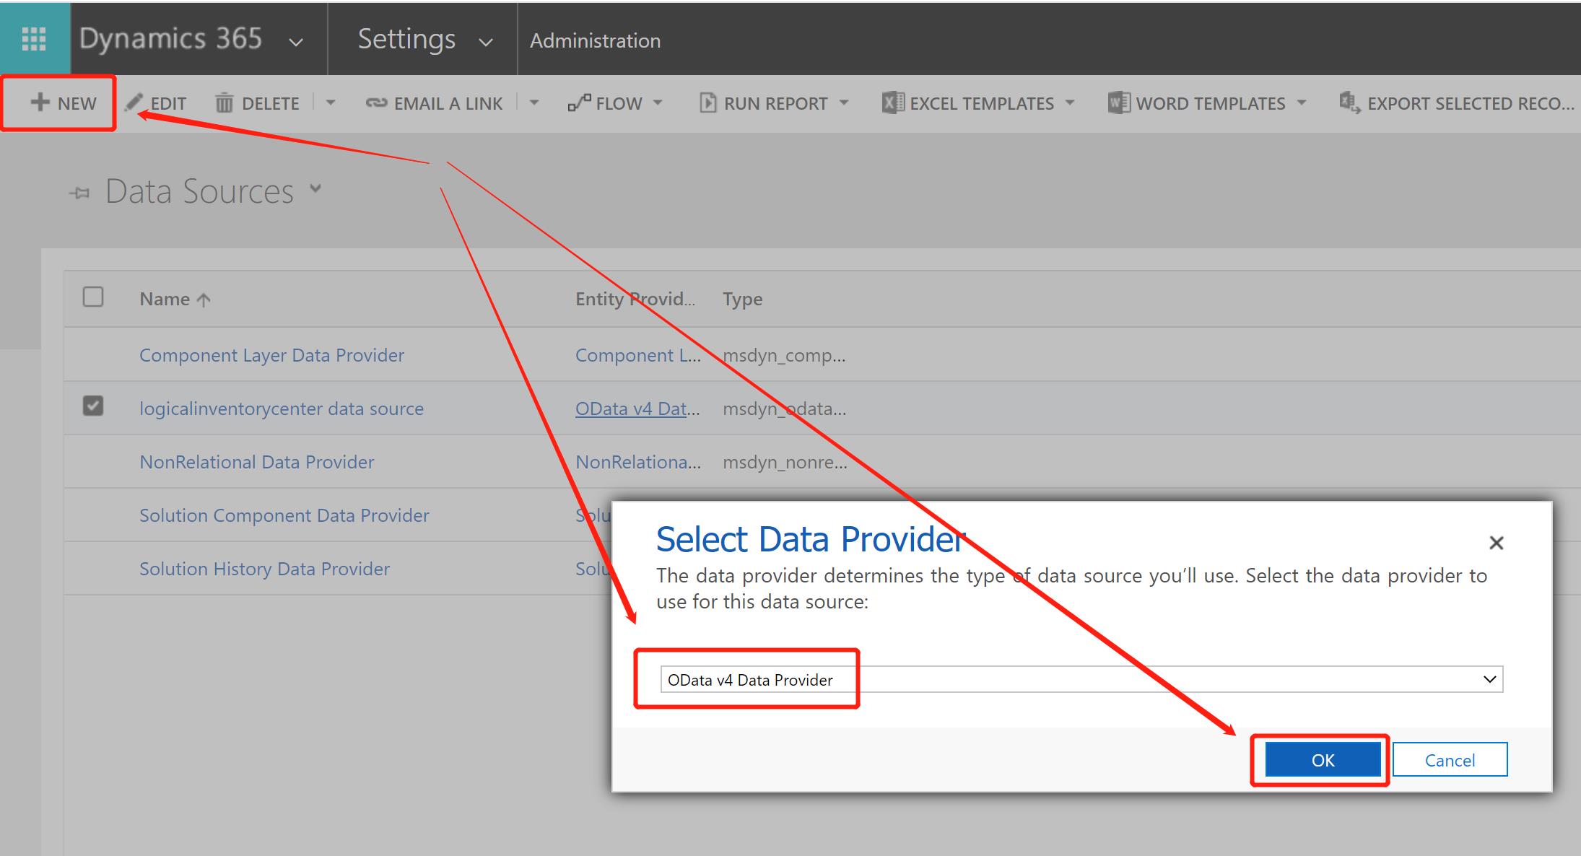Expand the EXCEL TEMPLATES dropdown arrow
This screenshot has width=1581, height=856.
click(x=1070, y=102)
